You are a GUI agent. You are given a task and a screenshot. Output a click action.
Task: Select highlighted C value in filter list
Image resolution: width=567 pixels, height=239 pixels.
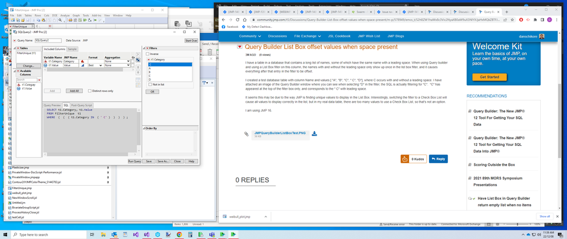pos(170,64)
